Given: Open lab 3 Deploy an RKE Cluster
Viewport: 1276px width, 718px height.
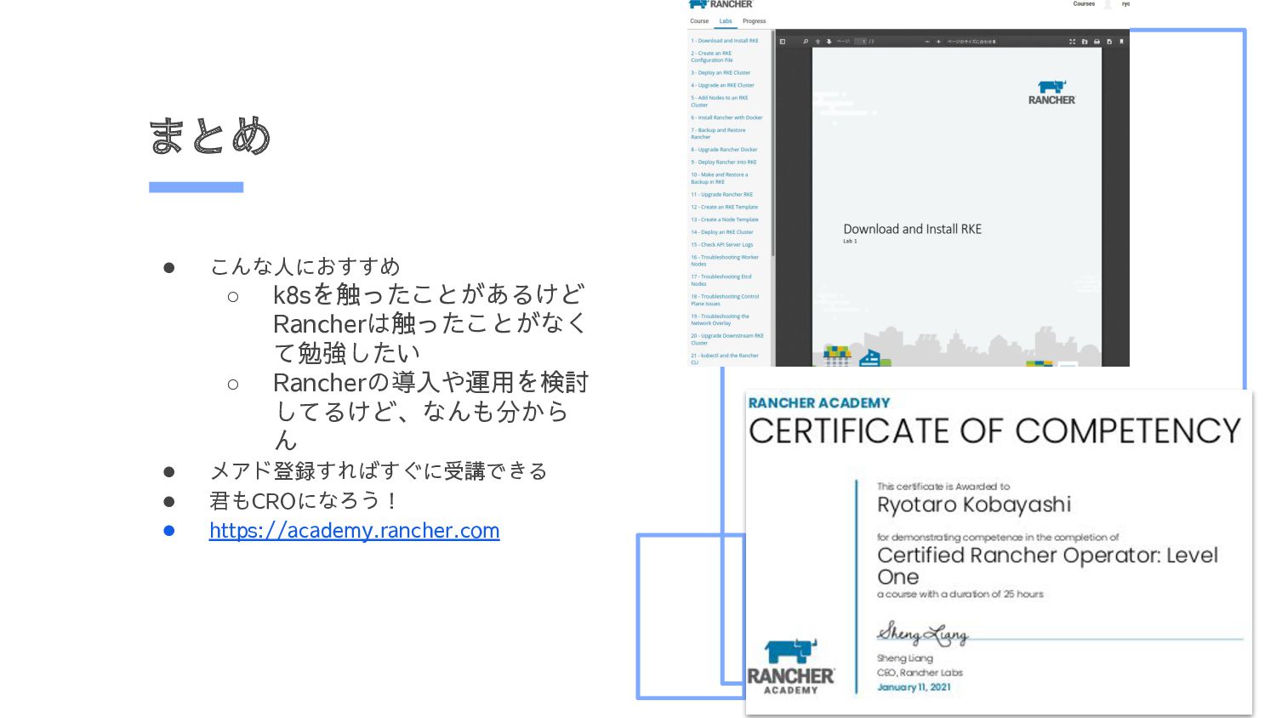Looking at the screenshot, I should pos(721,73).
